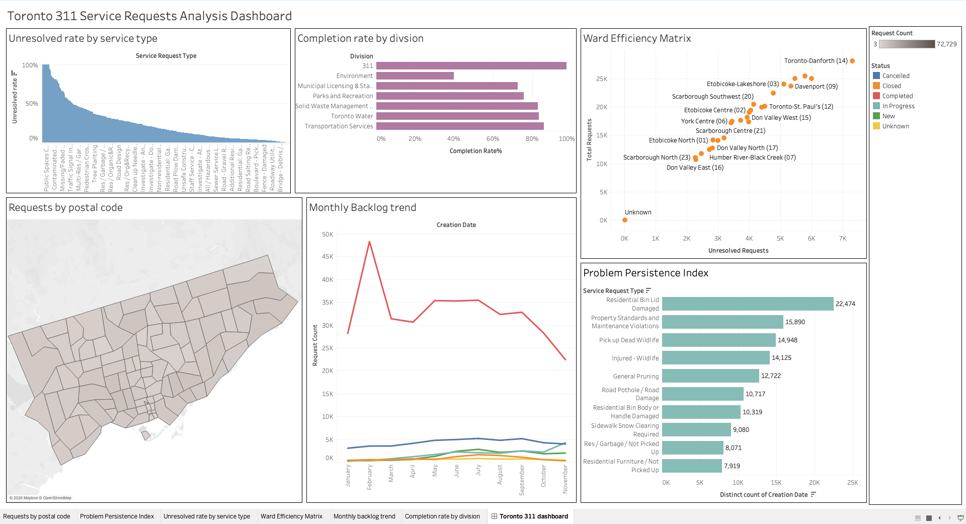The image size is (966, 524).
Task: Select the New status legend swatch
Action: [876, 116]
